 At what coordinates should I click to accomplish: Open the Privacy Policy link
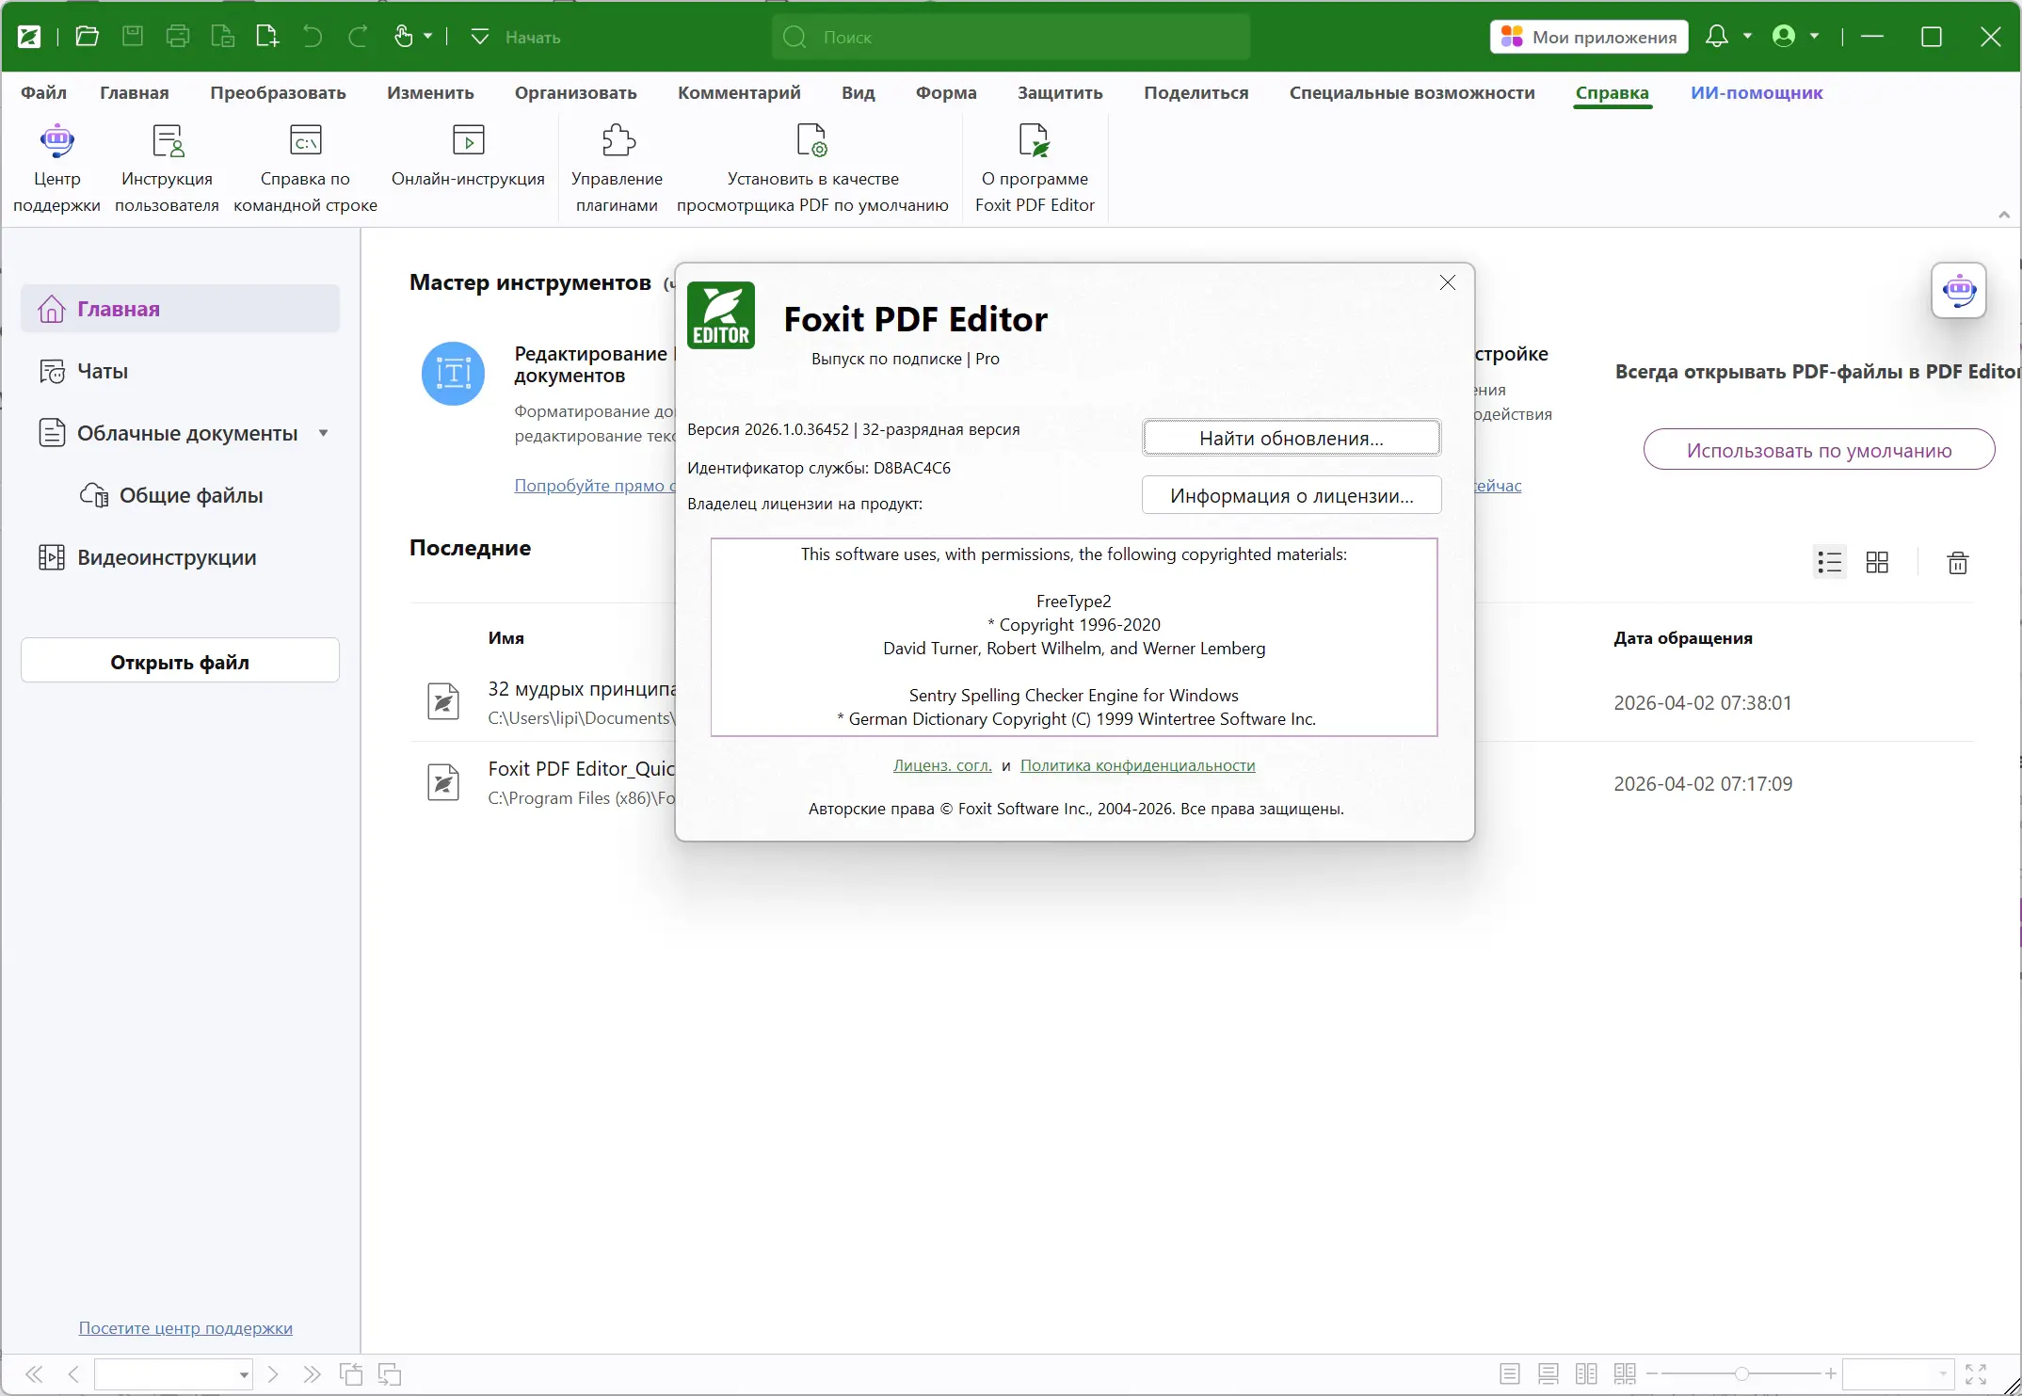click(1137, 766)
